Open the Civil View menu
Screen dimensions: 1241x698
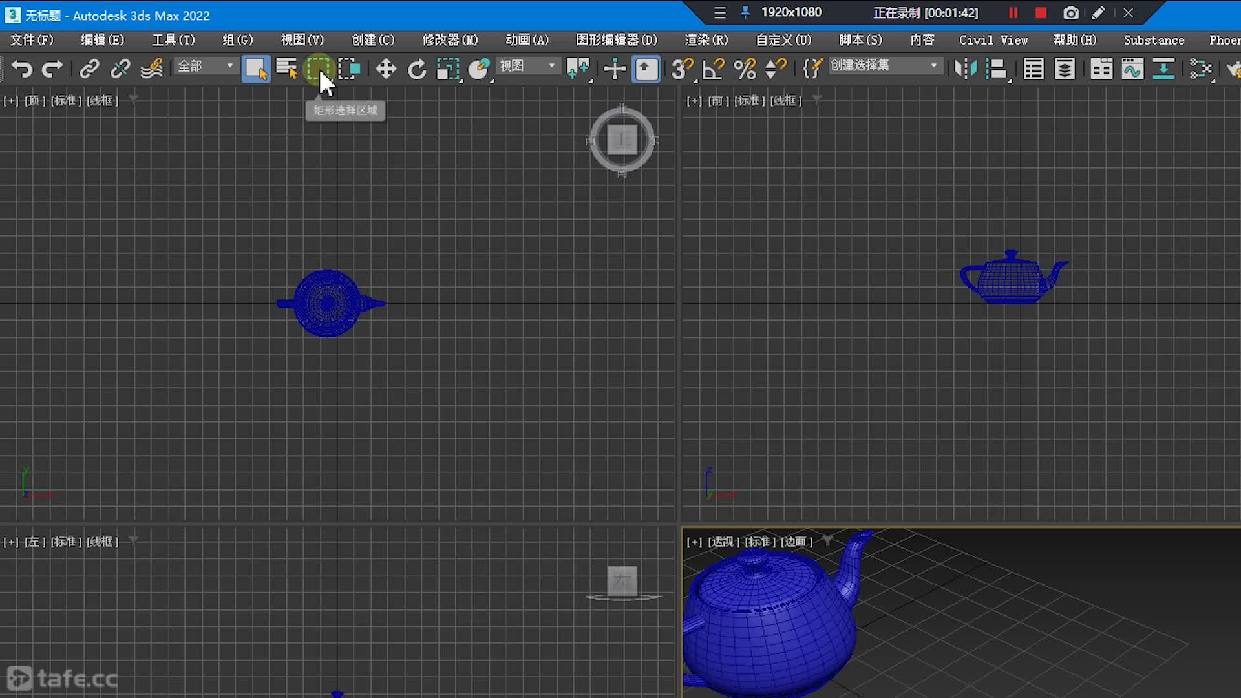click(993, 40)
